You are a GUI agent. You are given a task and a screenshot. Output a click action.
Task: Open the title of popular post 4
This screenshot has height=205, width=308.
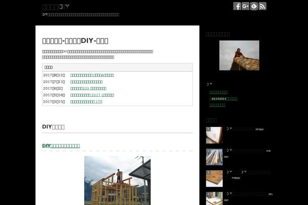coord(247,194)
